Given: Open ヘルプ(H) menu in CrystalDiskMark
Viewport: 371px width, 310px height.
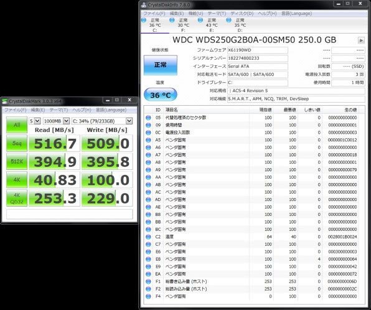Looking at the screenshot, I should 82,110.
